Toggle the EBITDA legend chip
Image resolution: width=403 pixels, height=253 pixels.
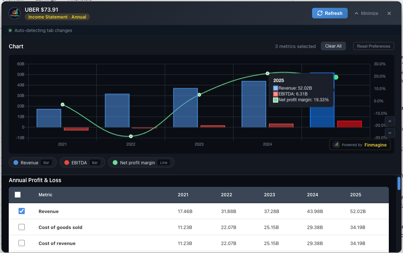82,162
